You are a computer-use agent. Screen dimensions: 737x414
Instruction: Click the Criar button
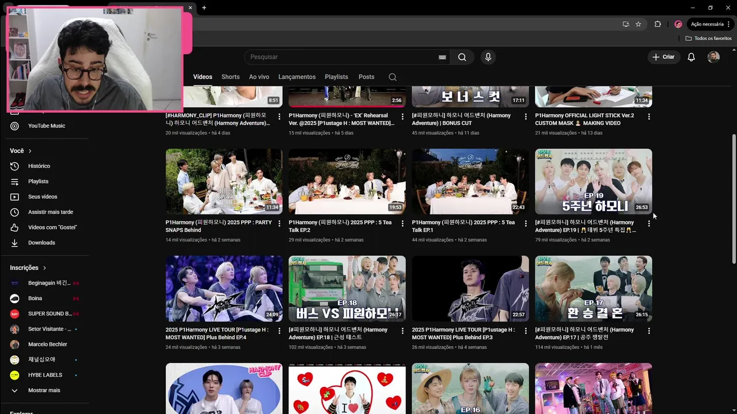(x=663, y=57)
